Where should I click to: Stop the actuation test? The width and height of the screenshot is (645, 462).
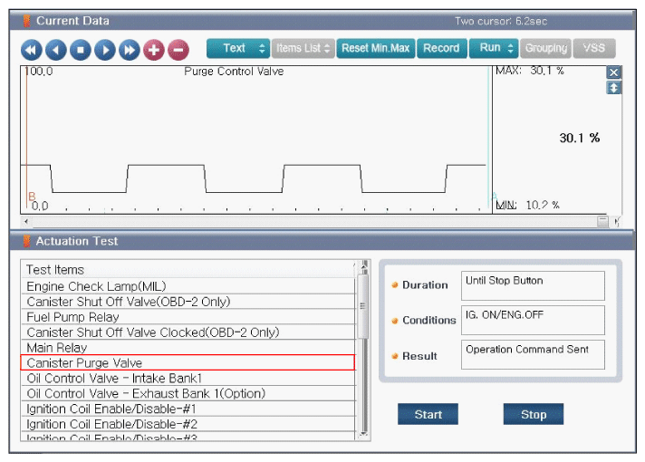[x=533, y=414]
